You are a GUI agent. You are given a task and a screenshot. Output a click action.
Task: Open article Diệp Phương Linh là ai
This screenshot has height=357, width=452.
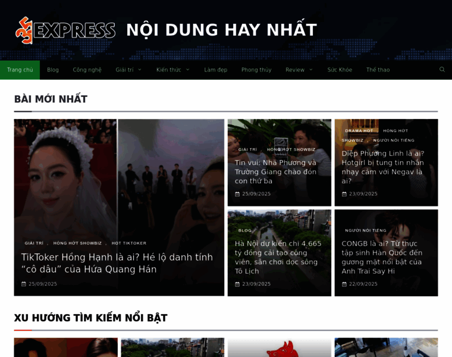coord(383,167)
